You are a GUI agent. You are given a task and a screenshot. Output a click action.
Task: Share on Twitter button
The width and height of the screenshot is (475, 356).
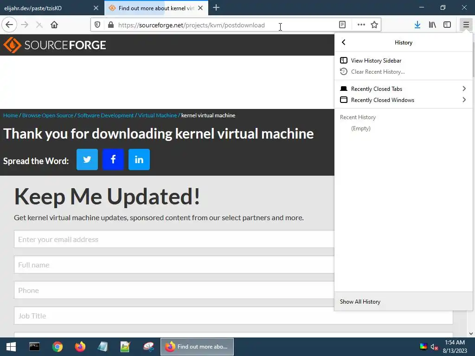pos(87,159)
